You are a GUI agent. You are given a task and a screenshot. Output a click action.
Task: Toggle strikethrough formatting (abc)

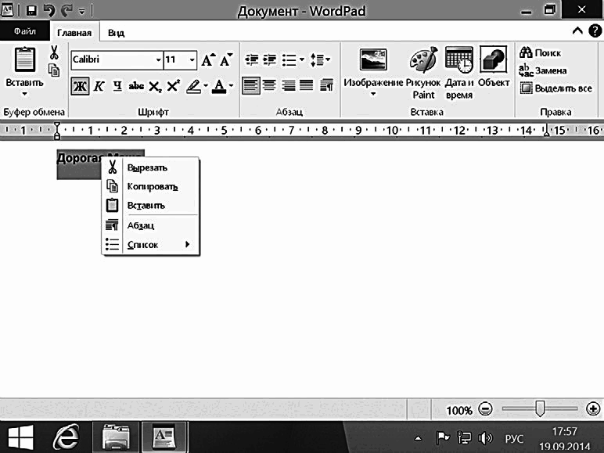(x=136, y=86)
